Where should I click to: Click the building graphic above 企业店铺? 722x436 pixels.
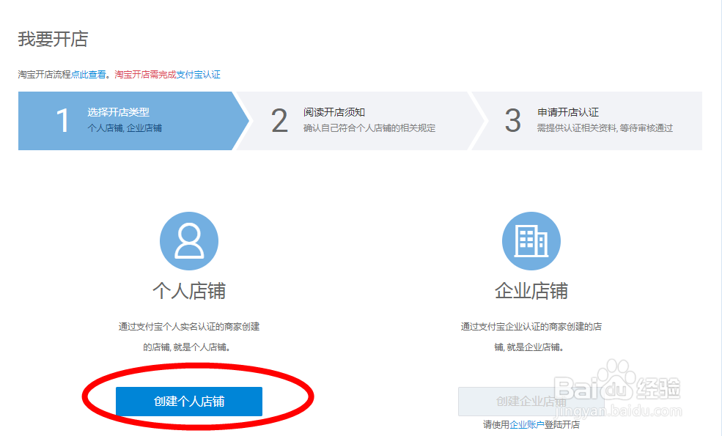click(531, 241)
